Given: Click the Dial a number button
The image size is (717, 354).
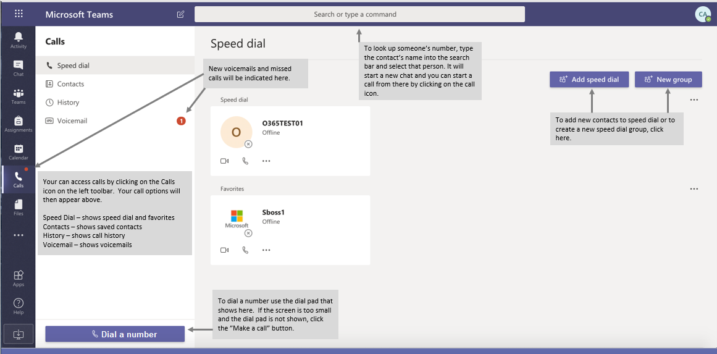Looking at the screenshot, I should click(115, 334).
